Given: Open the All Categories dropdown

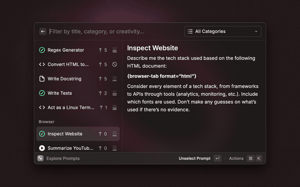Looking at the screenshot, I should (x=223, y=31).
